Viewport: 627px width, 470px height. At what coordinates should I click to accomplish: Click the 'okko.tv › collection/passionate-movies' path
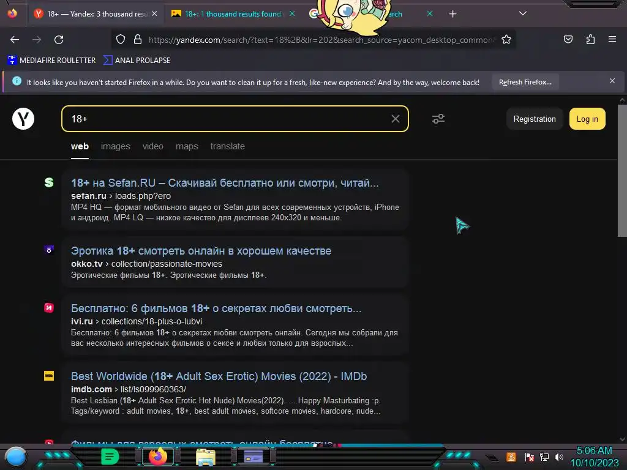point(146,264)
